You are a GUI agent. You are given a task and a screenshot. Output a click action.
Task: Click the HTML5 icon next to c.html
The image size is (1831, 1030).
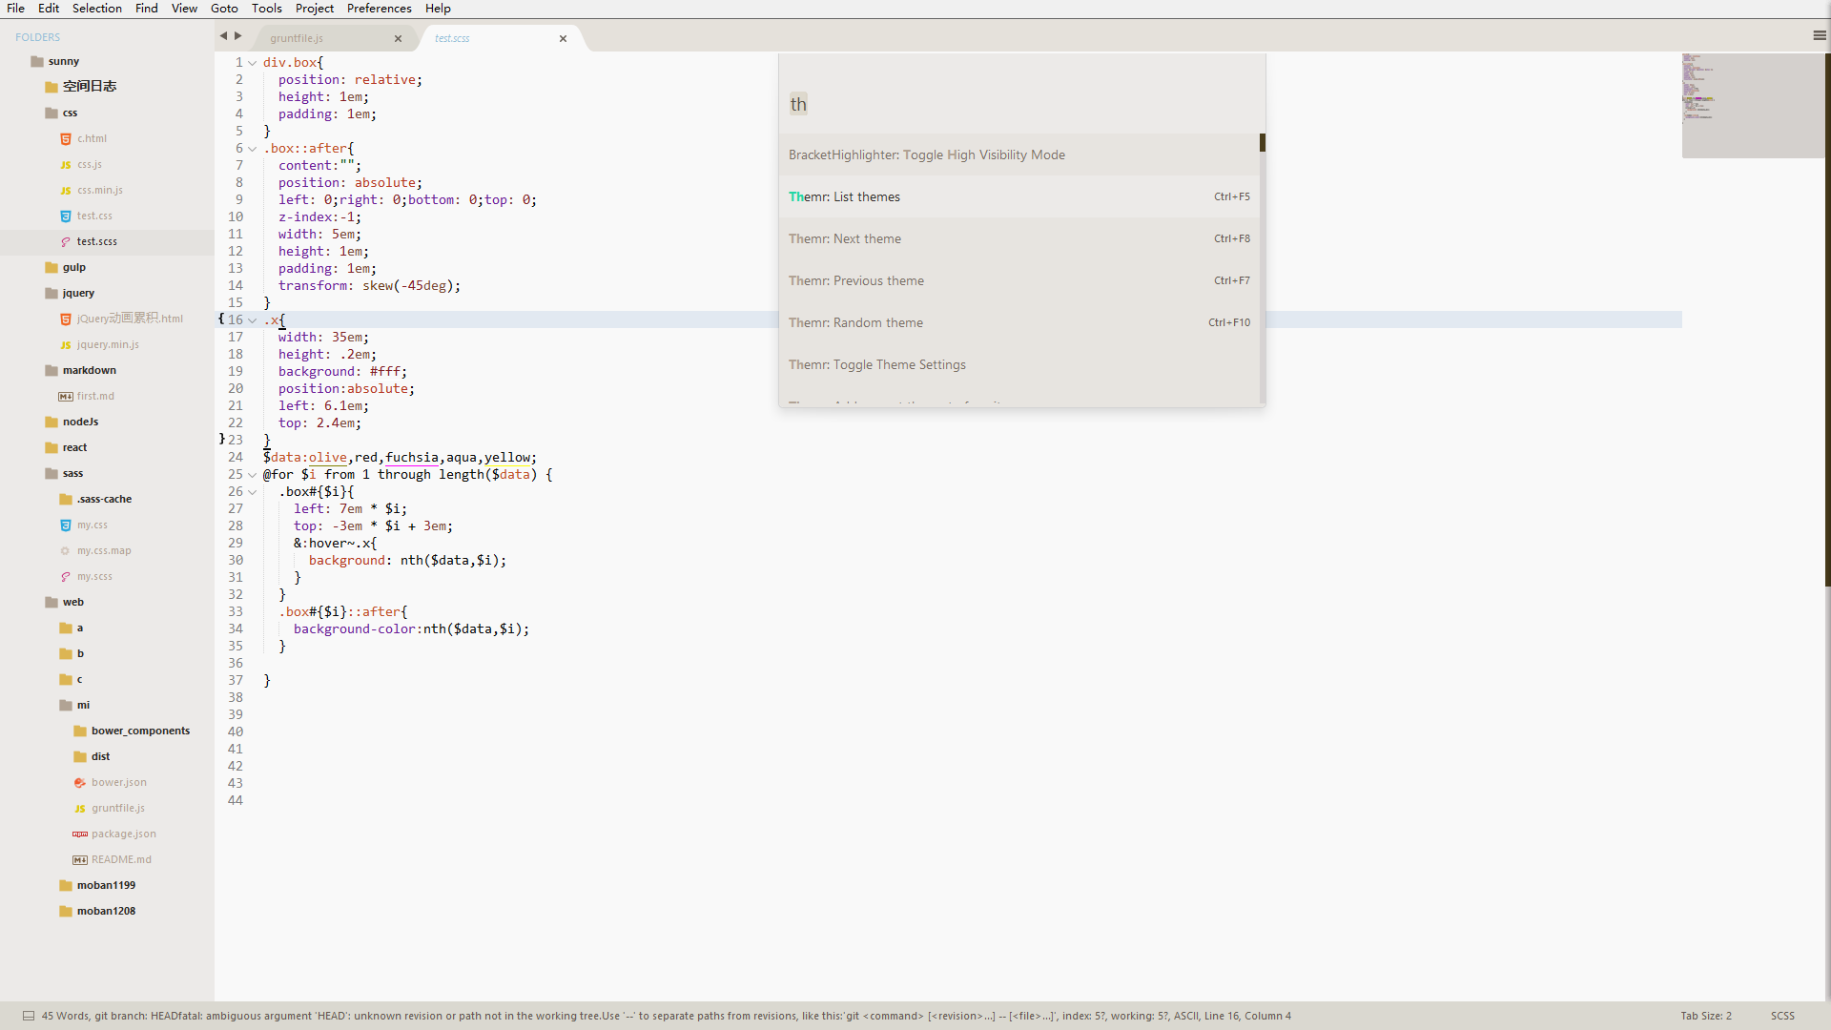click(x=65, y=139)
